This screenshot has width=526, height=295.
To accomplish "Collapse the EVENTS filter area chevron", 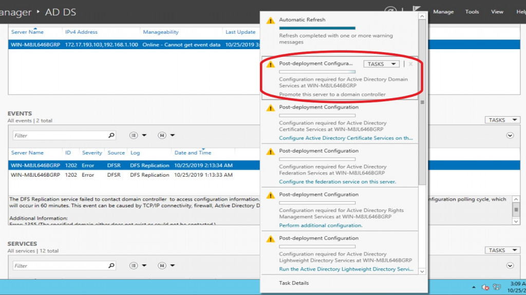I will [510, 135].
